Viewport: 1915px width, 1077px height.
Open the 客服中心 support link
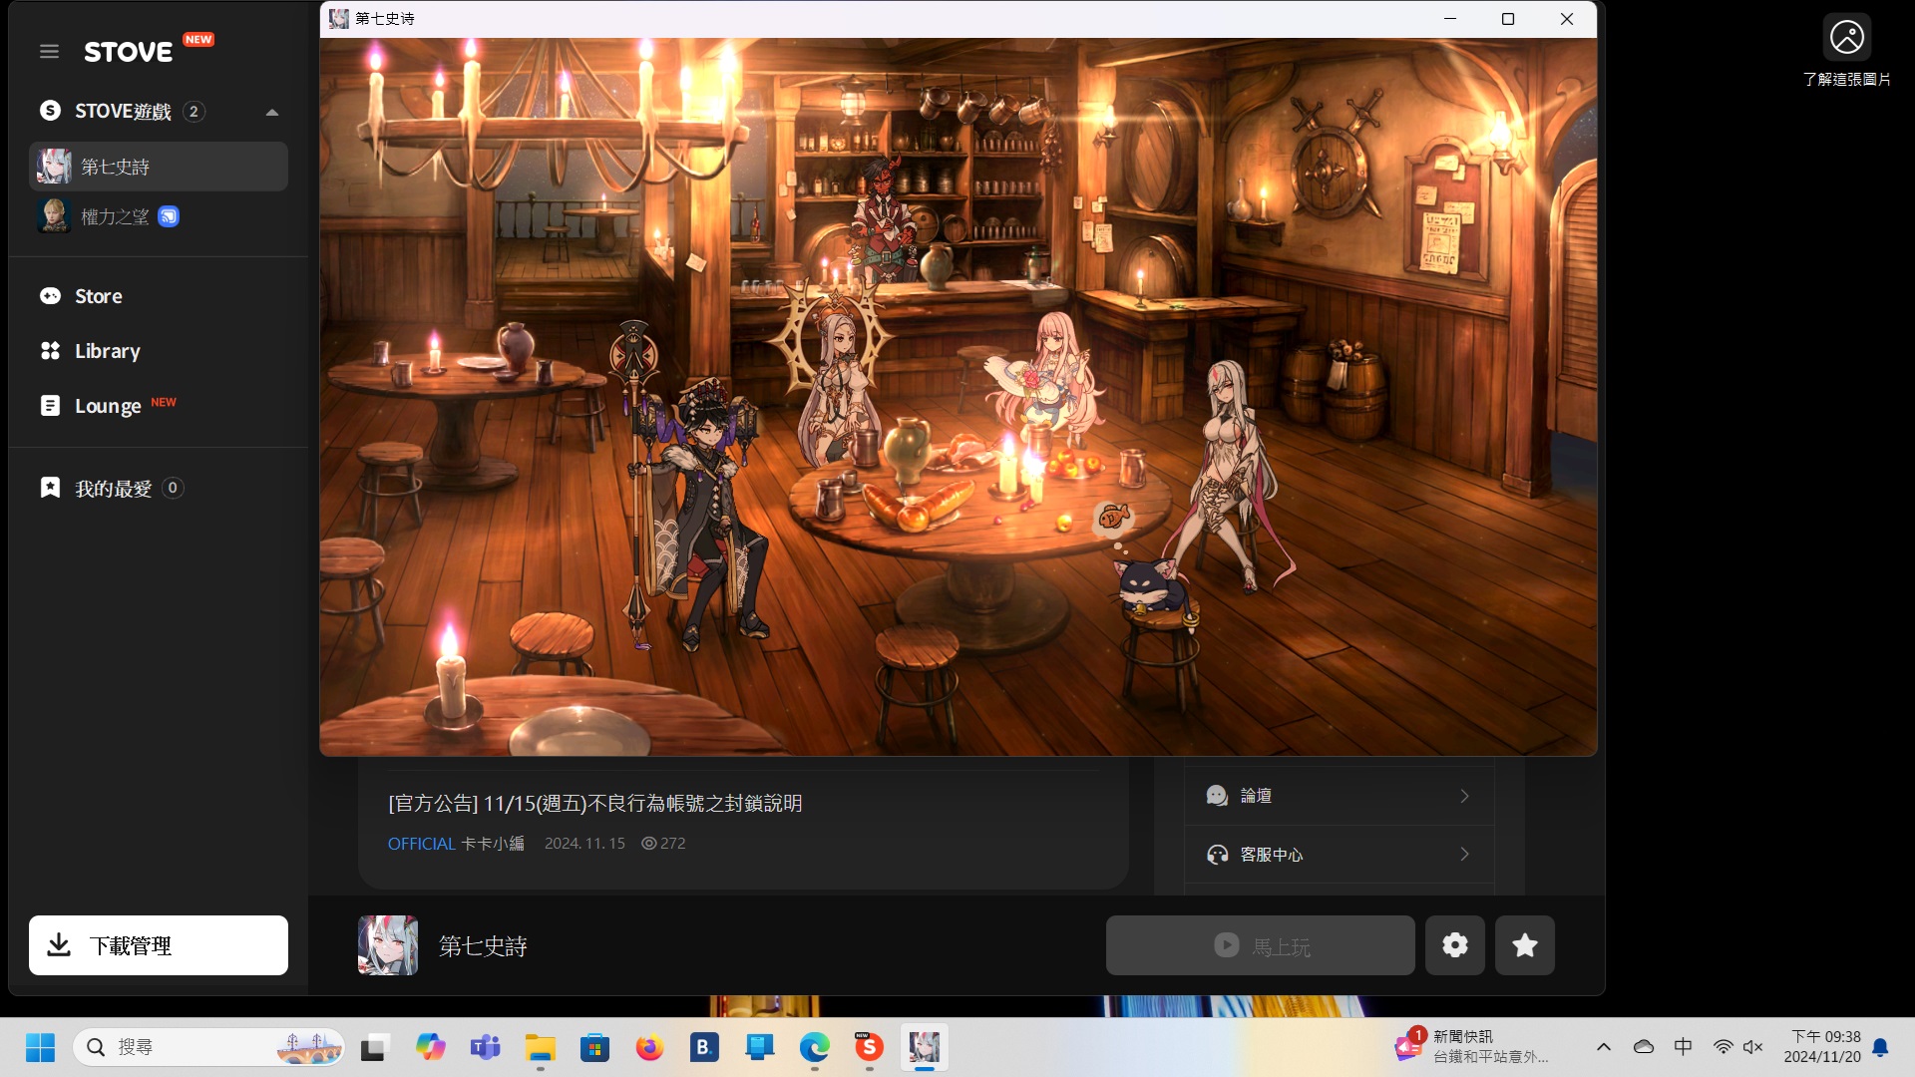click(x=1339, y=855)
